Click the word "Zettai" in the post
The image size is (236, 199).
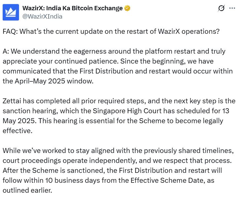(13, 102)
